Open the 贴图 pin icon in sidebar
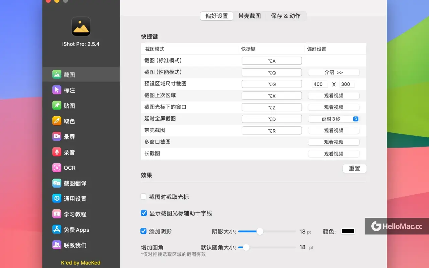The width and height of the screenshot is (429, 268). 57,106
